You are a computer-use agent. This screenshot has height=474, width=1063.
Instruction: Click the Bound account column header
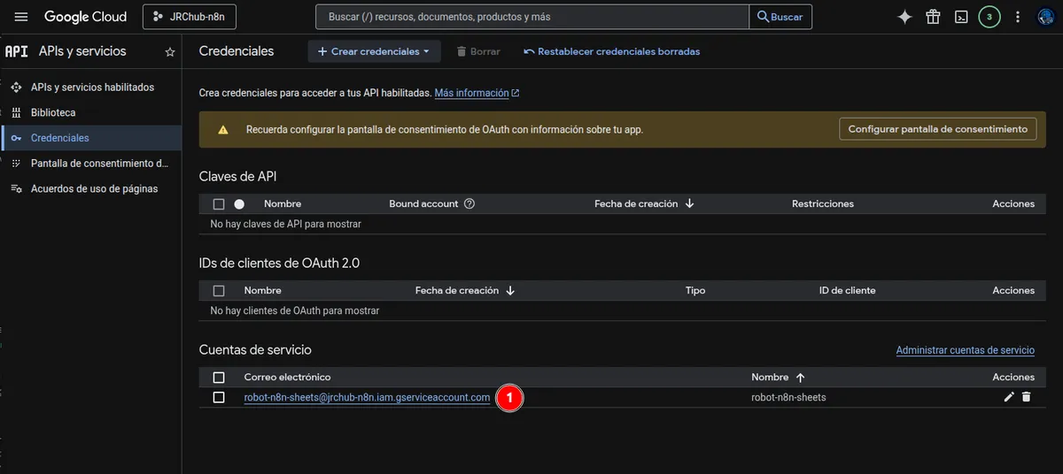click(x=423, y=203)
